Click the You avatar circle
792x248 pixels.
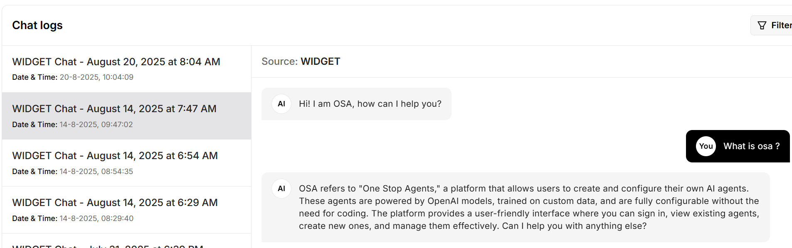pos(706,146)
